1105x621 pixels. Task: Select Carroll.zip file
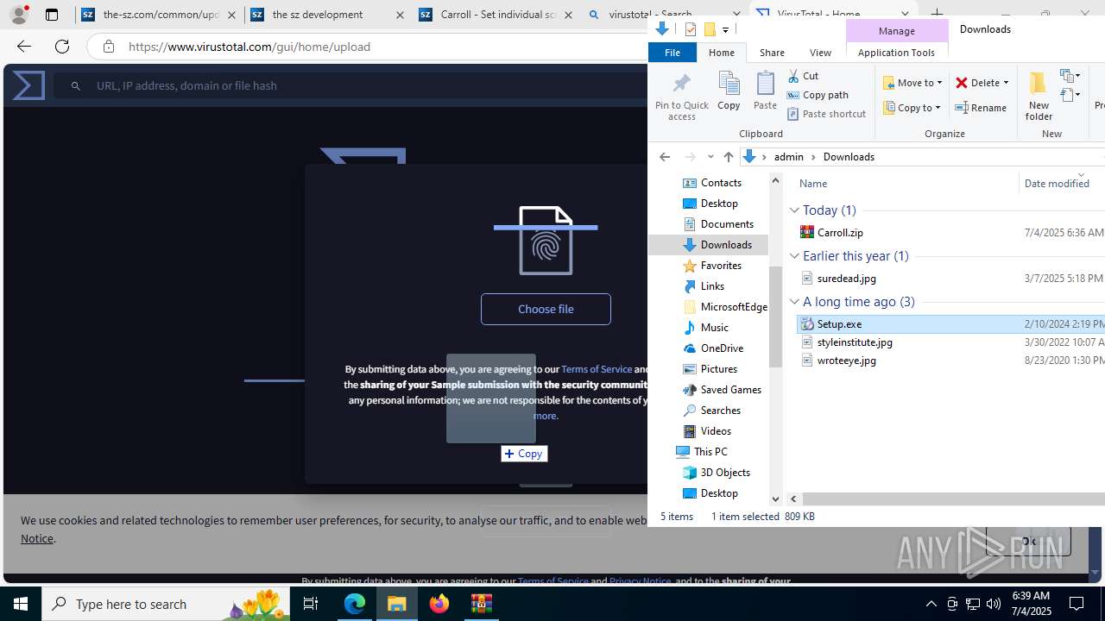coord(839,232)
